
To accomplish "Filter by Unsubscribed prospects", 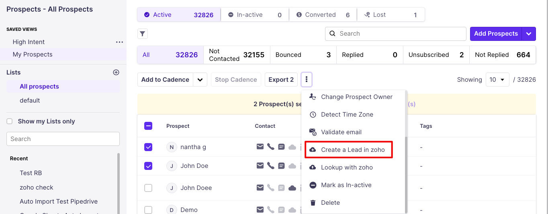I will (x=436, y=55).
